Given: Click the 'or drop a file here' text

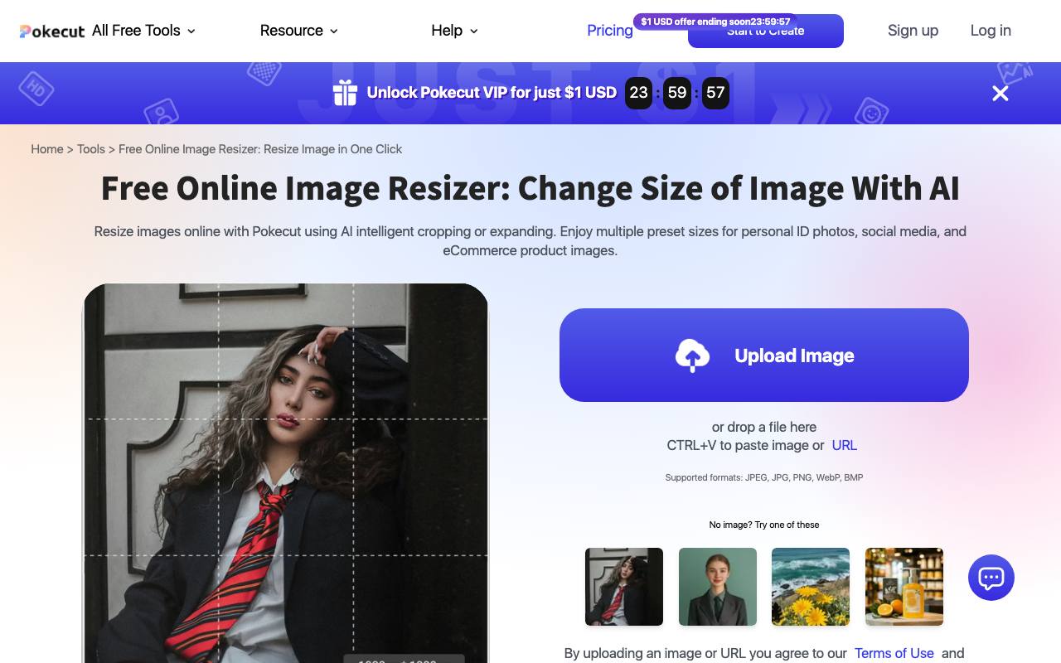Looking at the screenshot, I should click(x=764, y=427).
